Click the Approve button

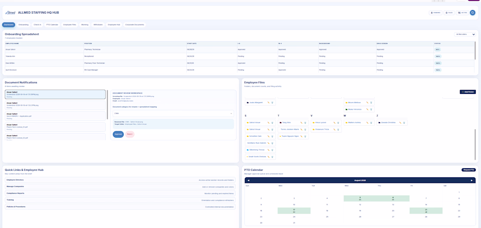coord(118,134)
